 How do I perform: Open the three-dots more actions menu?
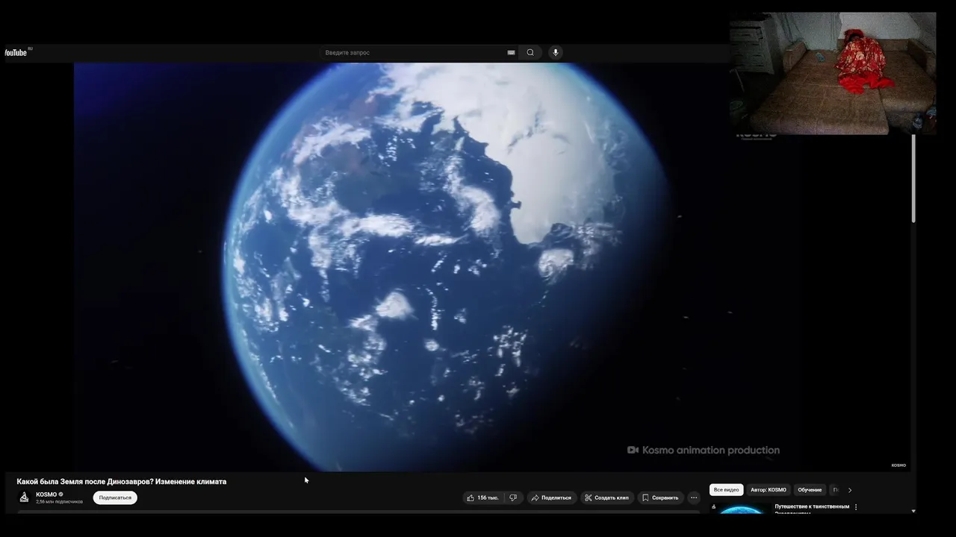tap(694, 497)
